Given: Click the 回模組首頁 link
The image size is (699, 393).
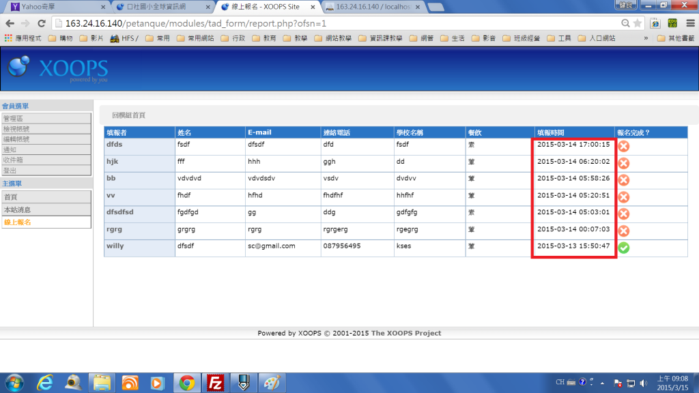Looking at the screenshot, I should [x=128, y=115].
